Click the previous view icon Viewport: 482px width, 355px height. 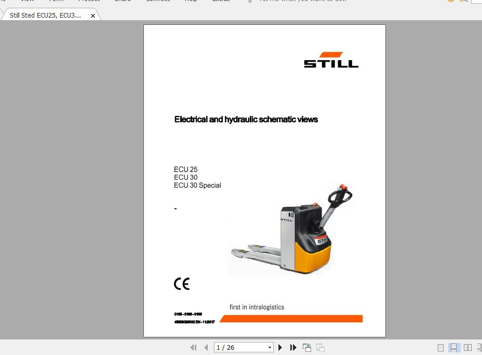pos(307,348)
